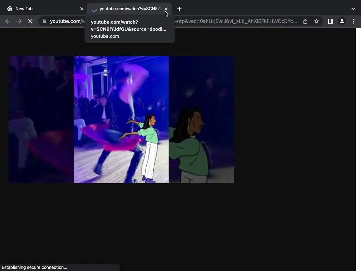Bookmark this tab with the star

[x=317, y=21]
